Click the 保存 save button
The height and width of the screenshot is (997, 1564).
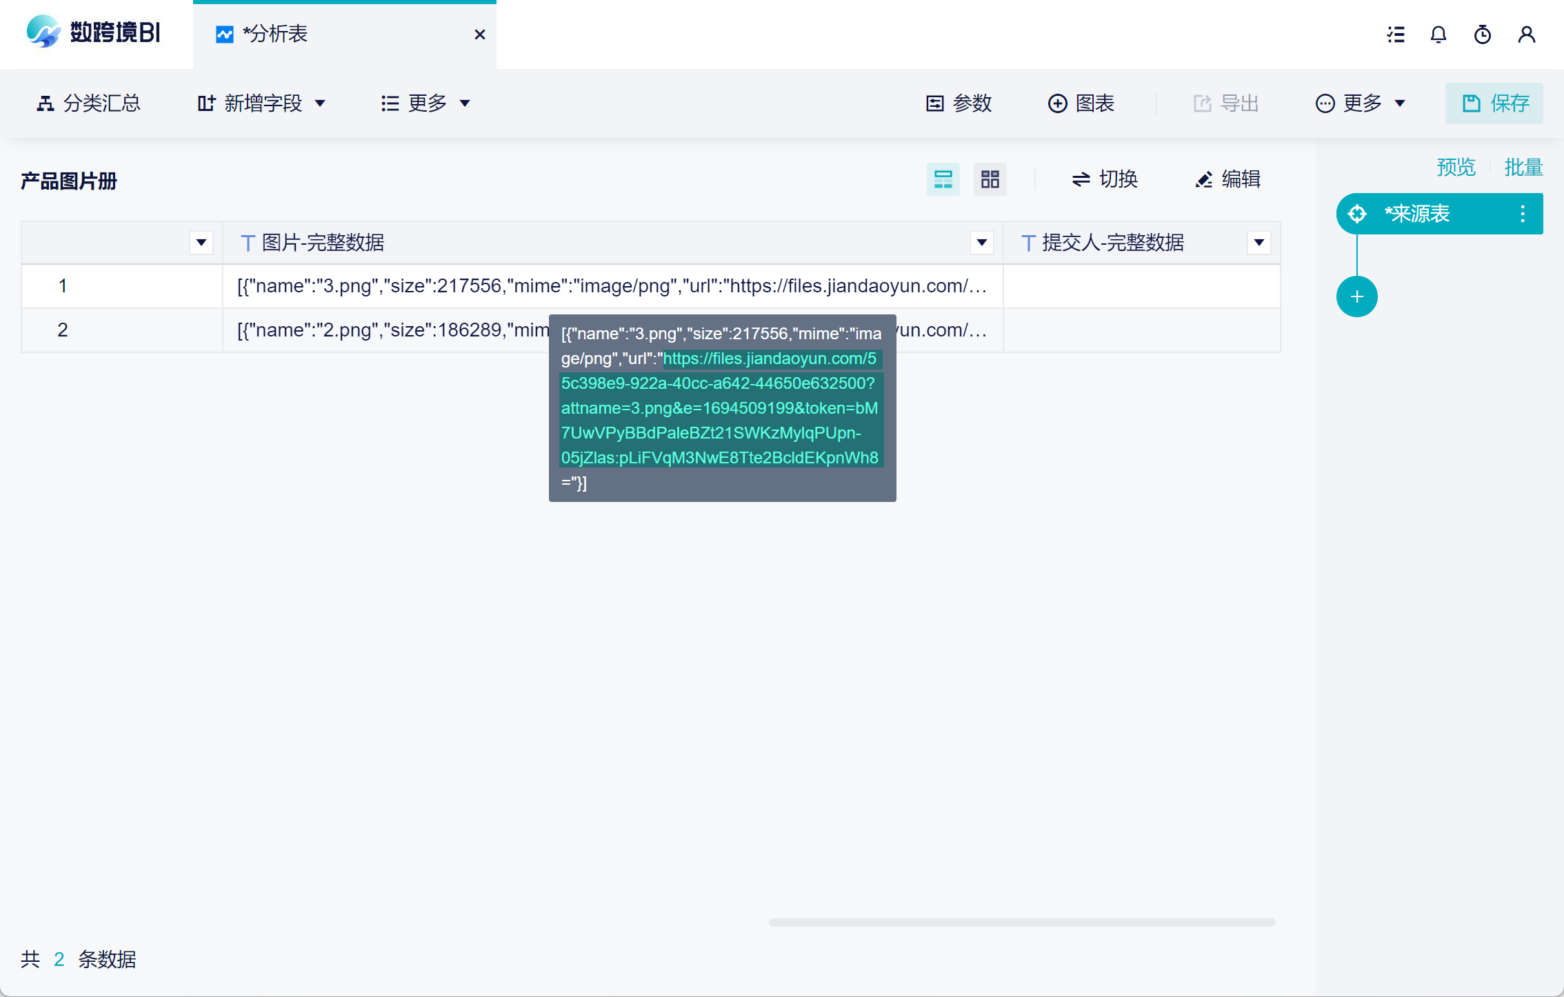coord(1494,103)
